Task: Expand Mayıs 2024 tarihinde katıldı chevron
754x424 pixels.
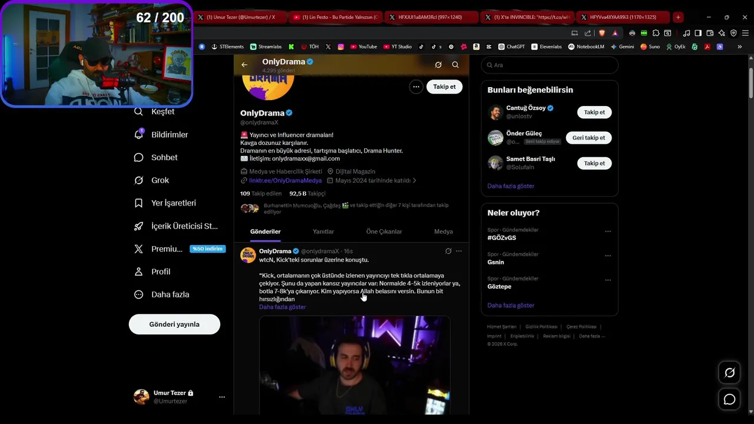Action: click(x=415, y=181)
